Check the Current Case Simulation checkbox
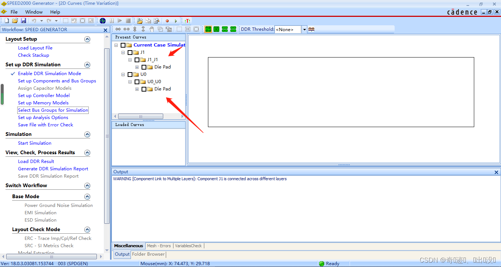Image resolution: width=501 pixels, height=267 pixels. 123,45
